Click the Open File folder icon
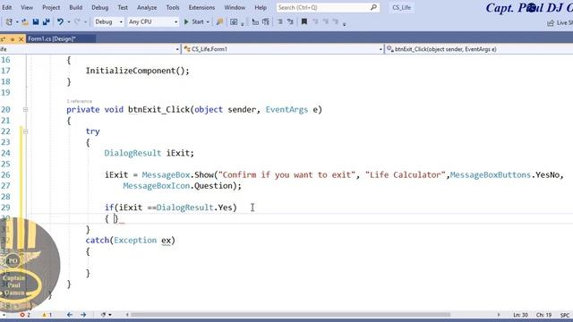The height and width of the screenshot is (322, 573). [25, 21]
